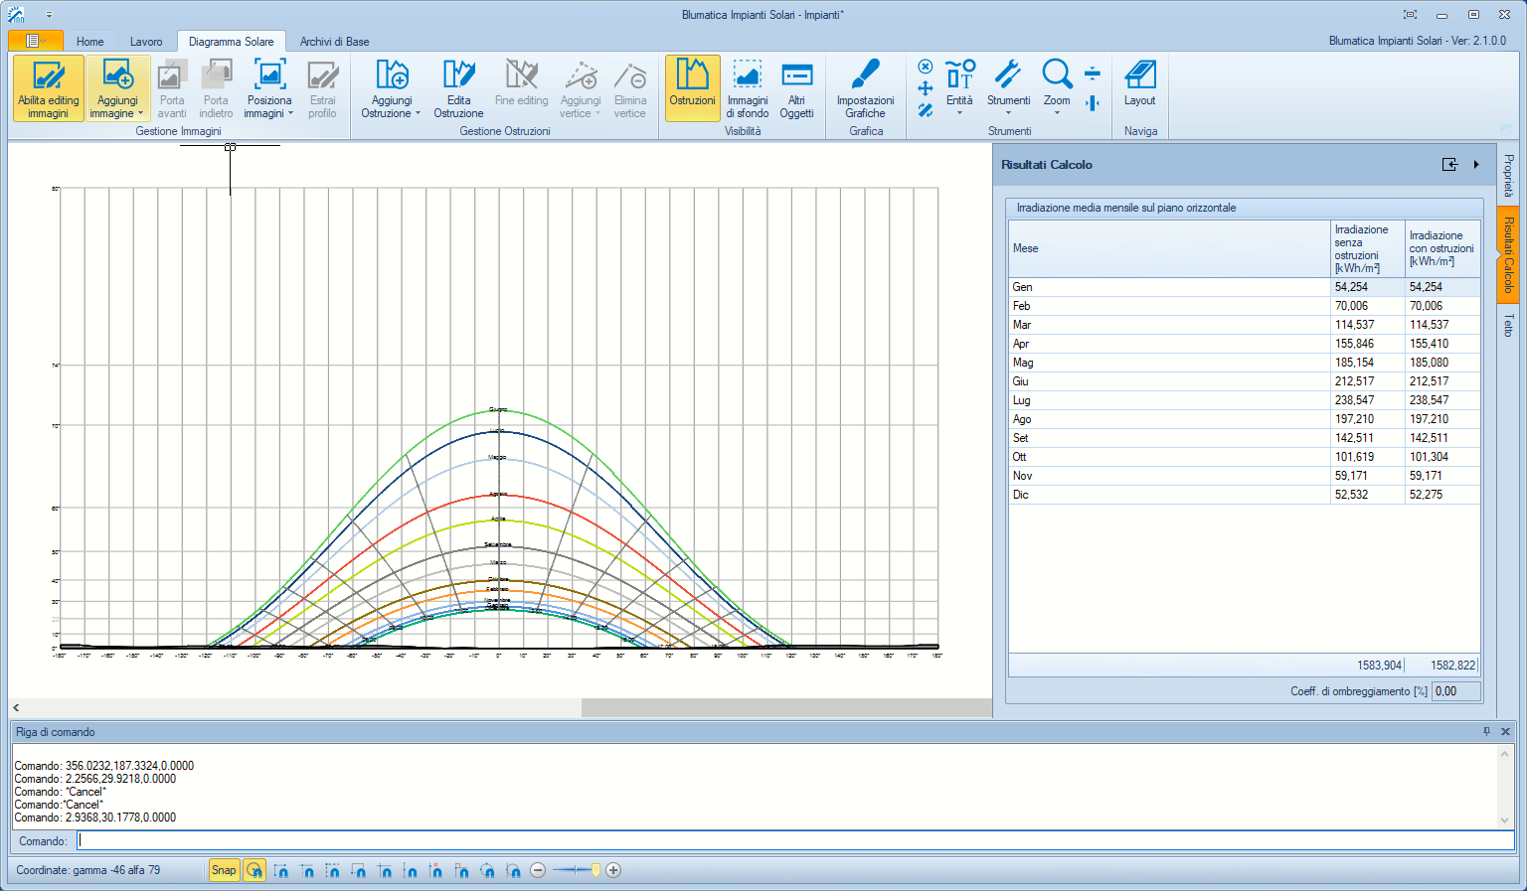Open the Tetto side panel tab

pyautogui.click(x=1508, y=325)
